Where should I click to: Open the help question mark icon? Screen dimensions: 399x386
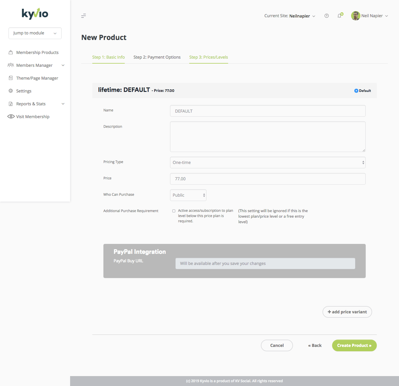point(327,16)
